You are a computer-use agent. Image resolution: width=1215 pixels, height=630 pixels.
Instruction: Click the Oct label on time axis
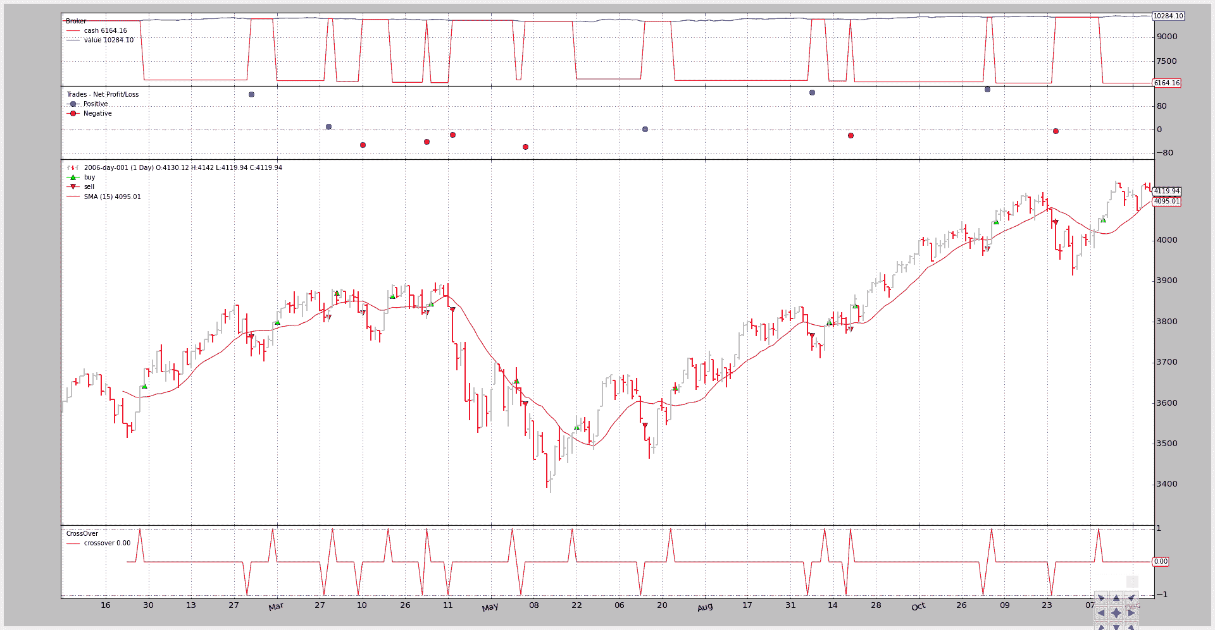918,607
